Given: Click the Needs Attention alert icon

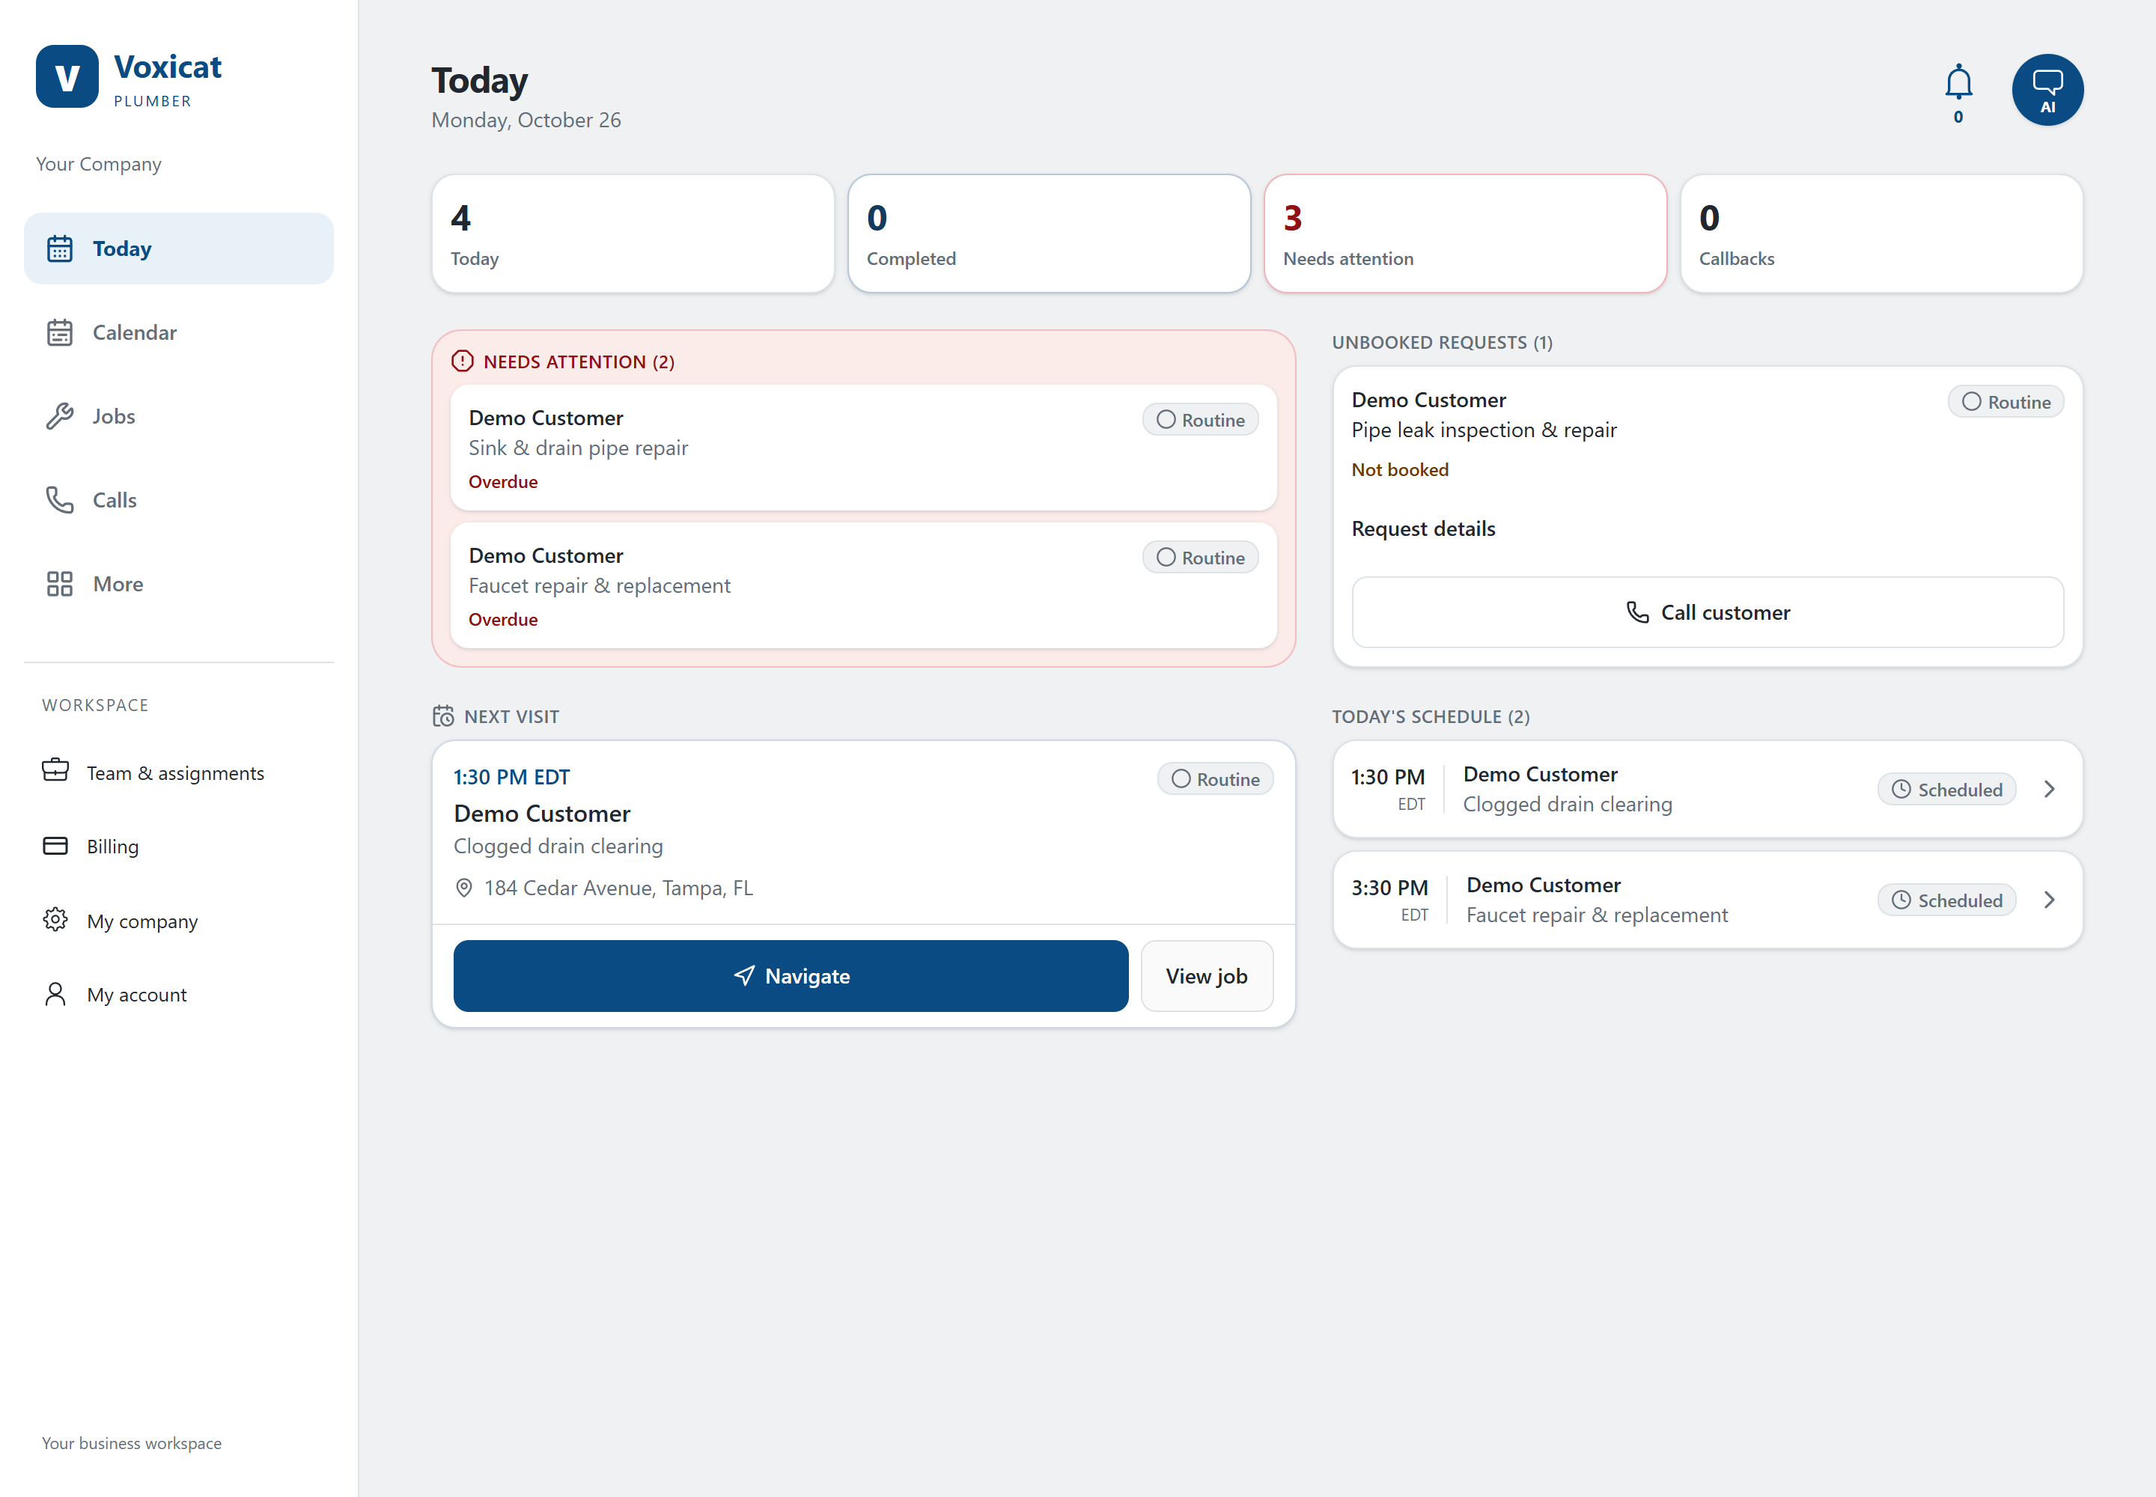Looking at the screenshot, I should (x=463, y=361).
